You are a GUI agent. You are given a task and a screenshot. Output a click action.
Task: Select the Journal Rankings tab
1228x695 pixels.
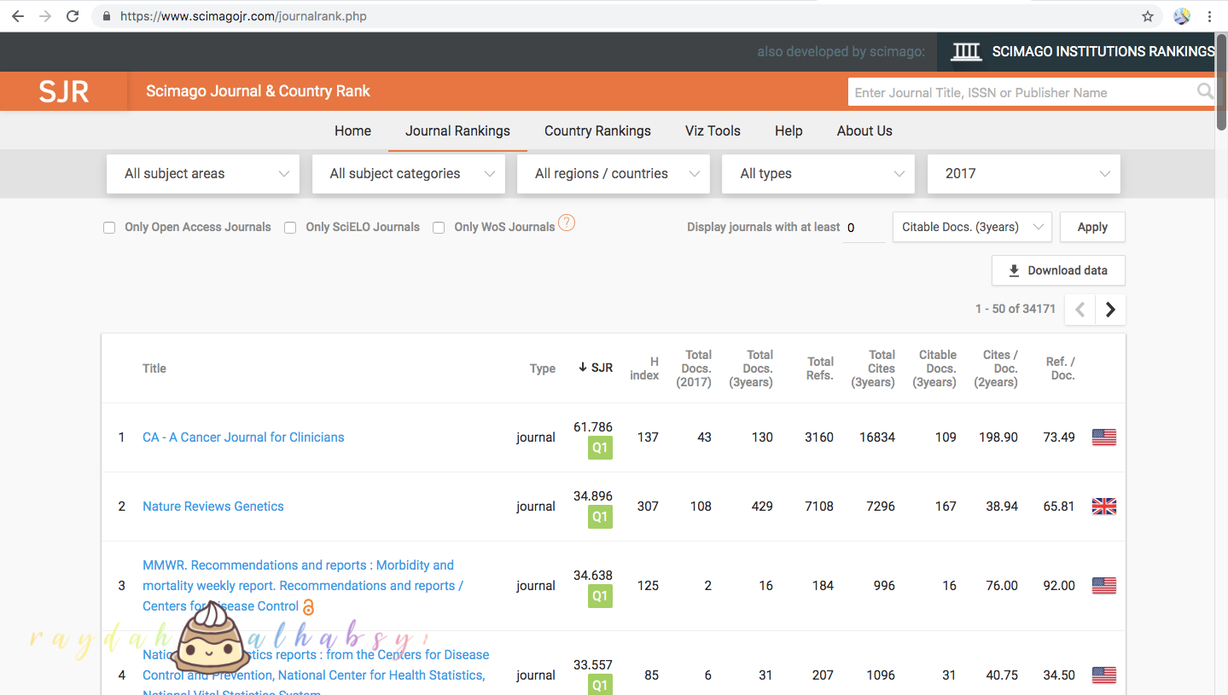tap(457, 131)
